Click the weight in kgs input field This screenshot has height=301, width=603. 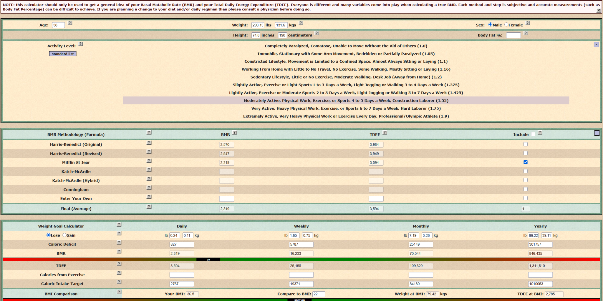(x=281, y=25)
